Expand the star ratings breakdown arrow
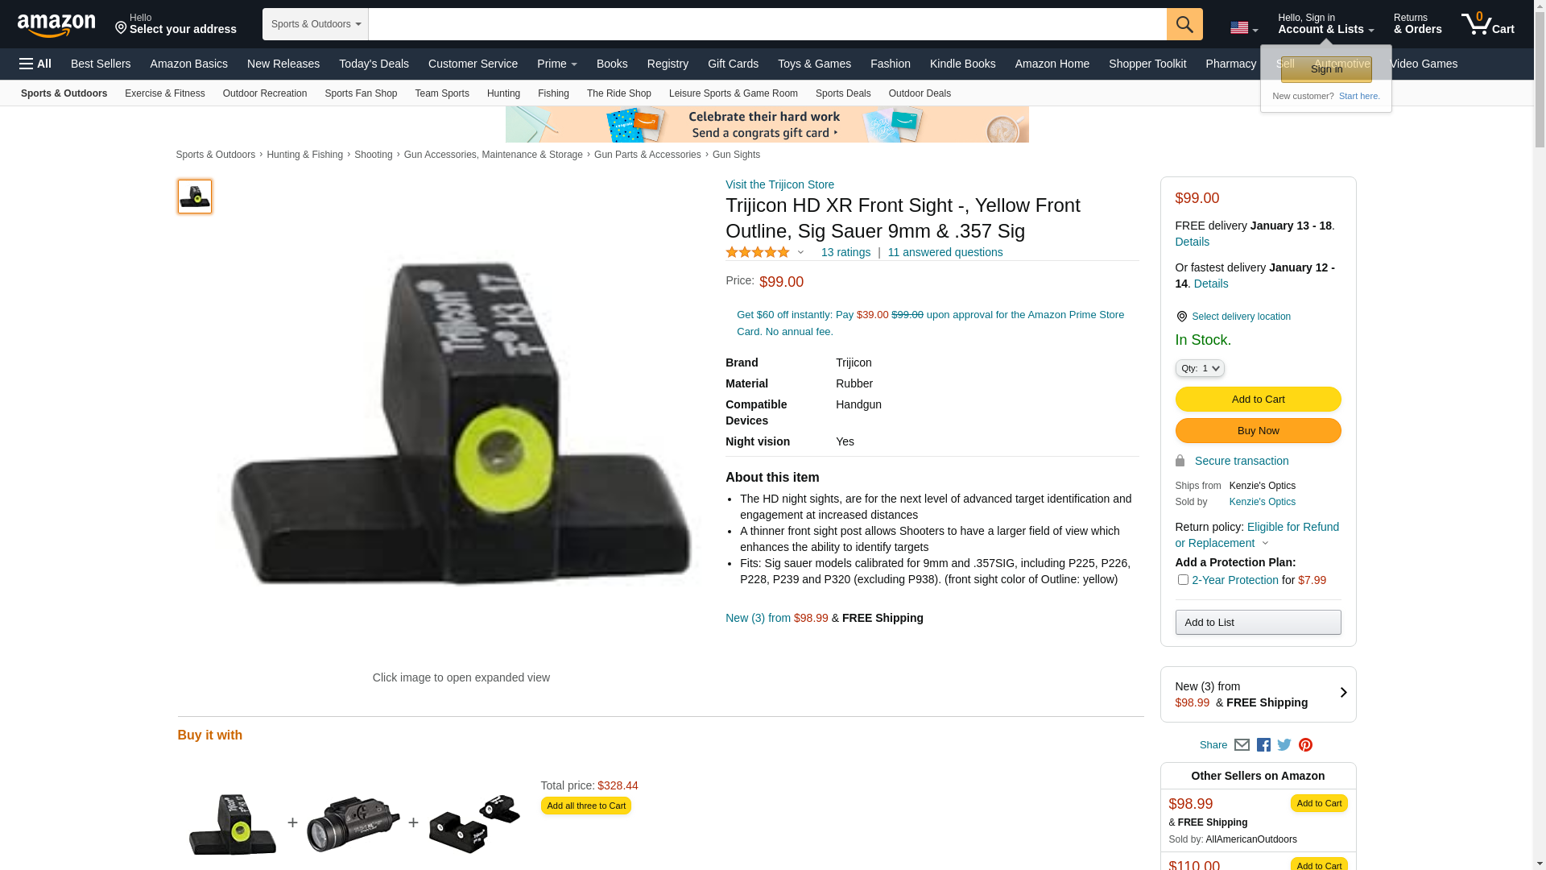This screenshot has width=1546, height=870. pos(800,252)
